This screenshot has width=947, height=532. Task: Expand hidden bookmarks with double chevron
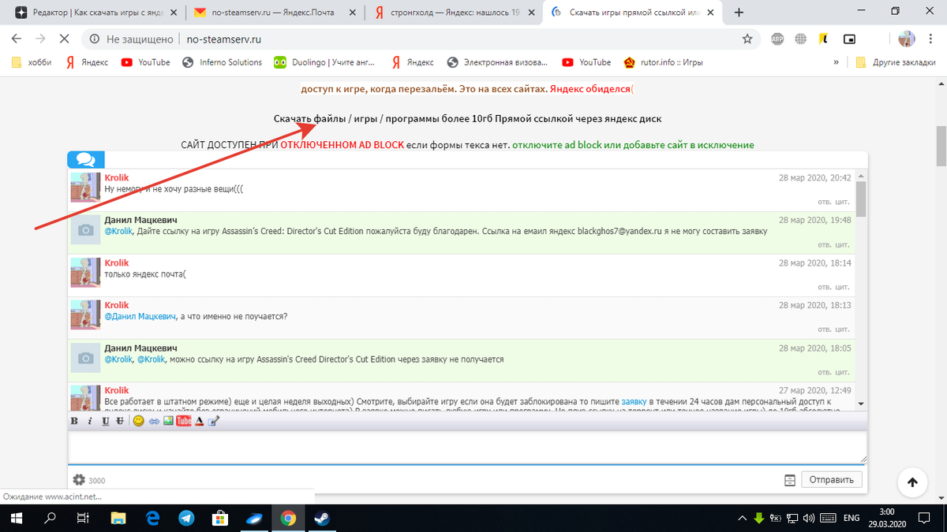tap(836, 62)
